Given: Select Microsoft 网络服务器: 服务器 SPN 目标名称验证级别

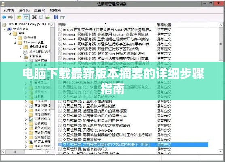Looking at the screenshot, I should 104,53.
